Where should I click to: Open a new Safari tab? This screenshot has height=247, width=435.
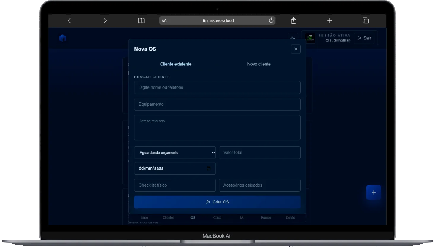tap(330, 20)
